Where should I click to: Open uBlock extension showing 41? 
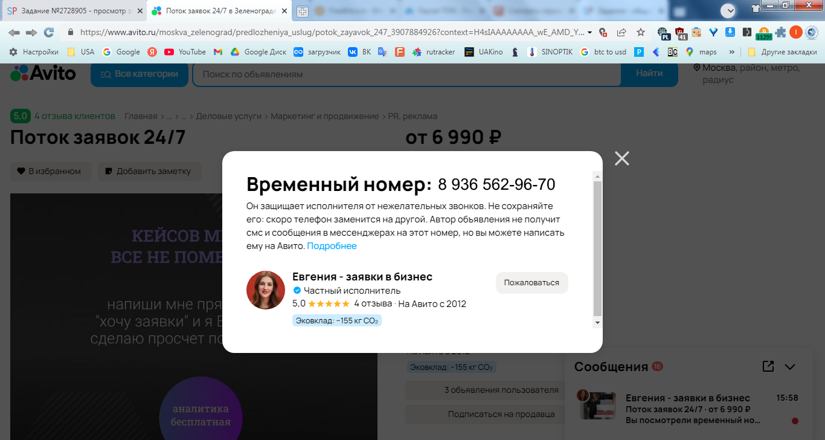coord(681,33)
